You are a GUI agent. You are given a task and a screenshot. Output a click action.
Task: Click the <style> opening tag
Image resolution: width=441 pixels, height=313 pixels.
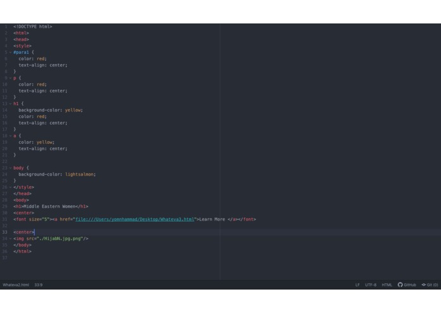22,46
